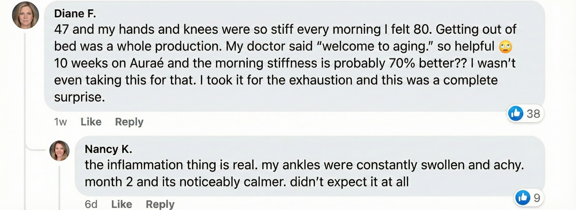Screen dimensions: 576x210
Task: Click the word "surprise" ending Diane's comment
Action: 79,97
